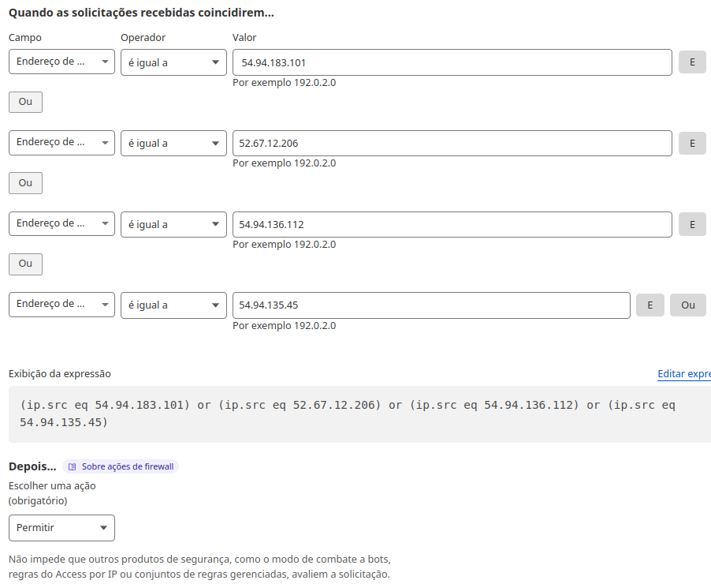This screenshot has height=584, width=711.
Task: Click the Ou button below the 52.67.12.206 row
Action: (x=25, y=183)
